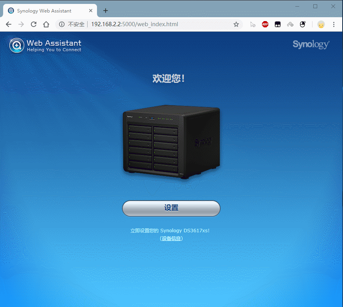Image resolution: width=343 pixels, height=307 pixels.
Task: Click the back navigation arrow
Action: 8,24
